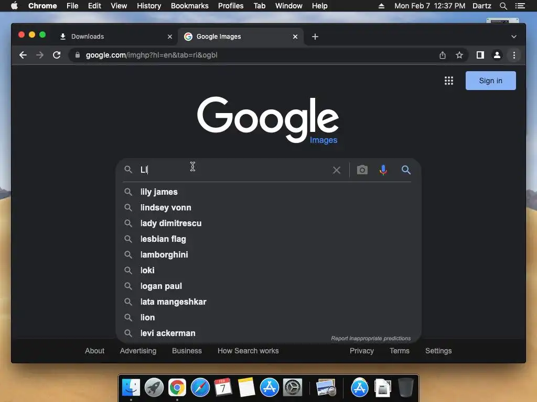Image resolution: width=537 pixels, height=402 pixels.
Task: View site info via the lock icon
Action: coord(78,55)
